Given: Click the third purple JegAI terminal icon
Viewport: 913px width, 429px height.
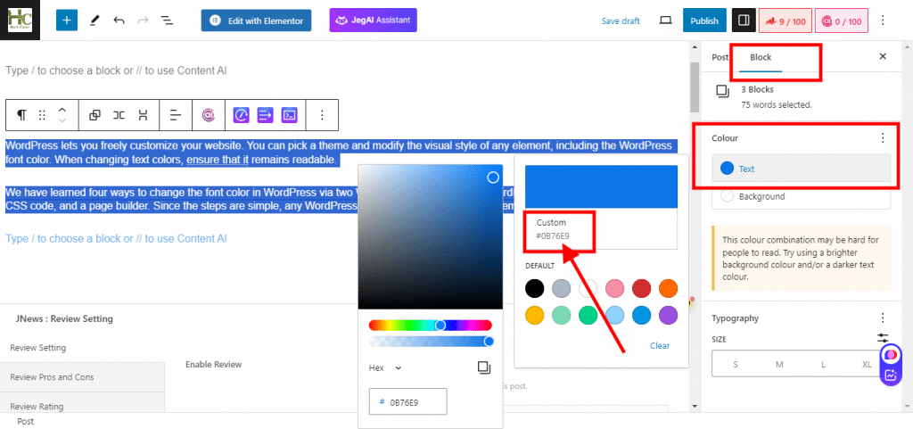Looking at the screenshot, I should pyautogui.click(x=289, y=115).
